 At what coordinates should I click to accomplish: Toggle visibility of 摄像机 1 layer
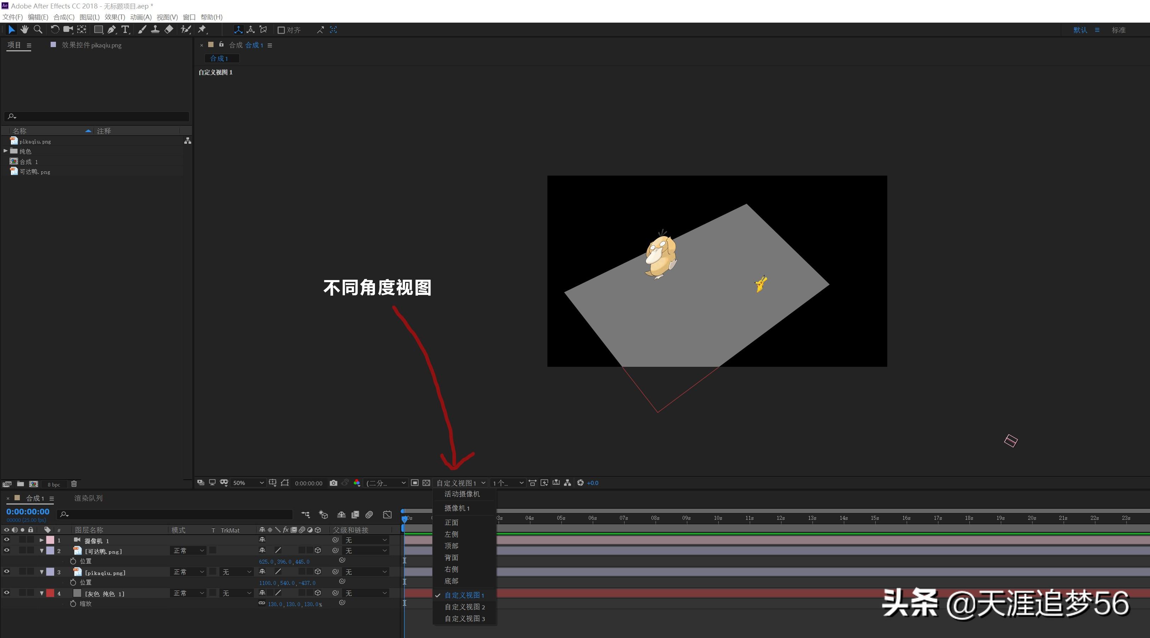click(x=7, y=540)
